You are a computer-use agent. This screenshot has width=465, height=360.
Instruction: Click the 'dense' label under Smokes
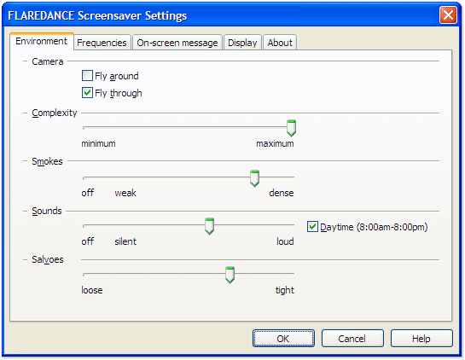click(x=282, y=193)
